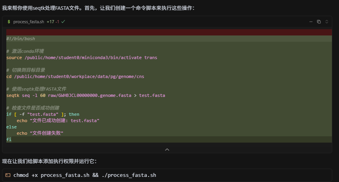Viewport: 339px width, 182px height.
Task: Click the "# 激活conda环境" comment line
Action: click(x=25, y=51)
